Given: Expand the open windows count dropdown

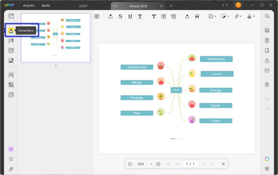Looking at the screenshot, I should click(225, 5).
